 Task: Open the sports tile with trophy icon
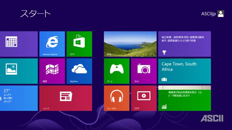pos(185,44)
